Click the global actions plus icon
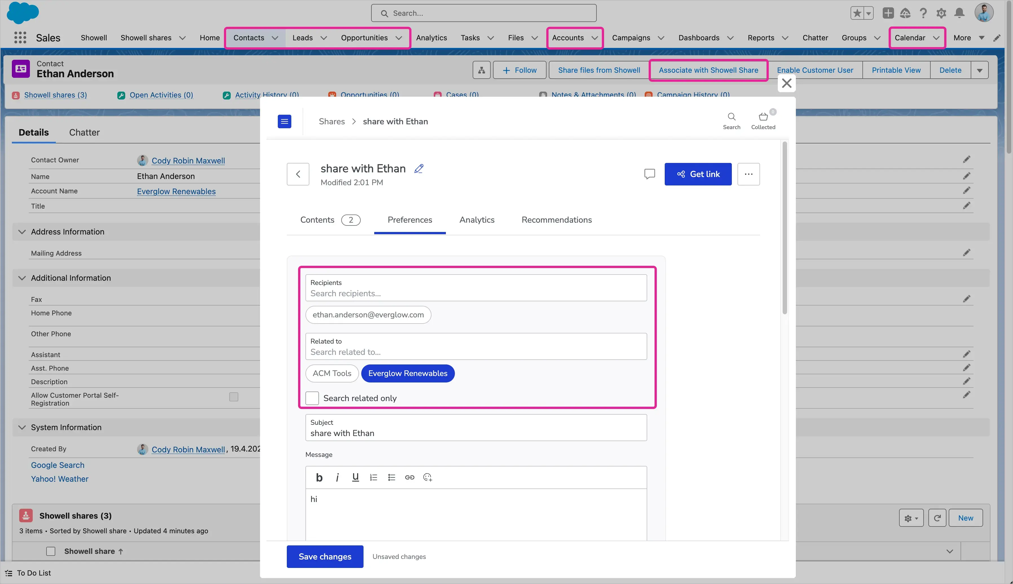The image size is (1013, 584). point(888,13)
